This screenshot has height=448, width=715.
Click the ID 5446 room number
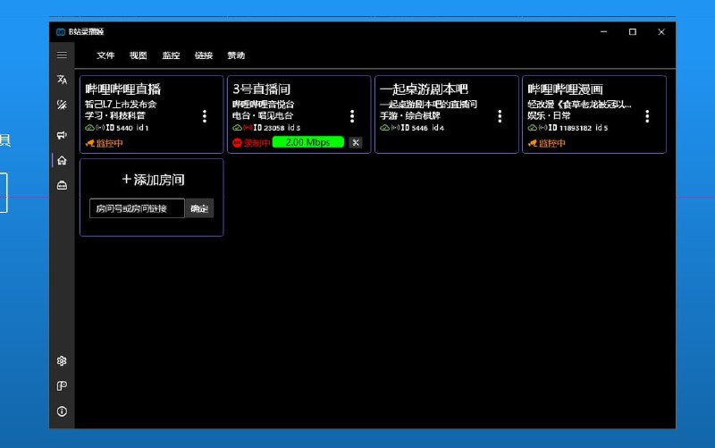click(415, 128)
